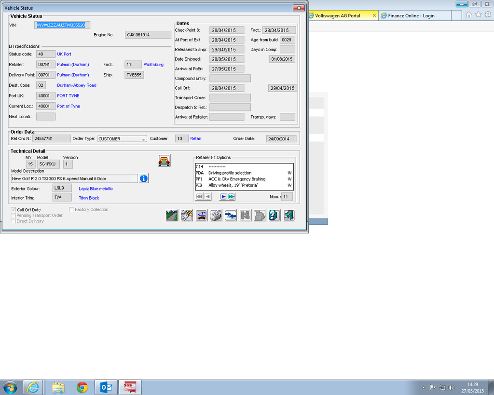The height and width of the screenshot is (395, 494).
Task: Select the PDA Driving profile selection row
Action: 244,173
